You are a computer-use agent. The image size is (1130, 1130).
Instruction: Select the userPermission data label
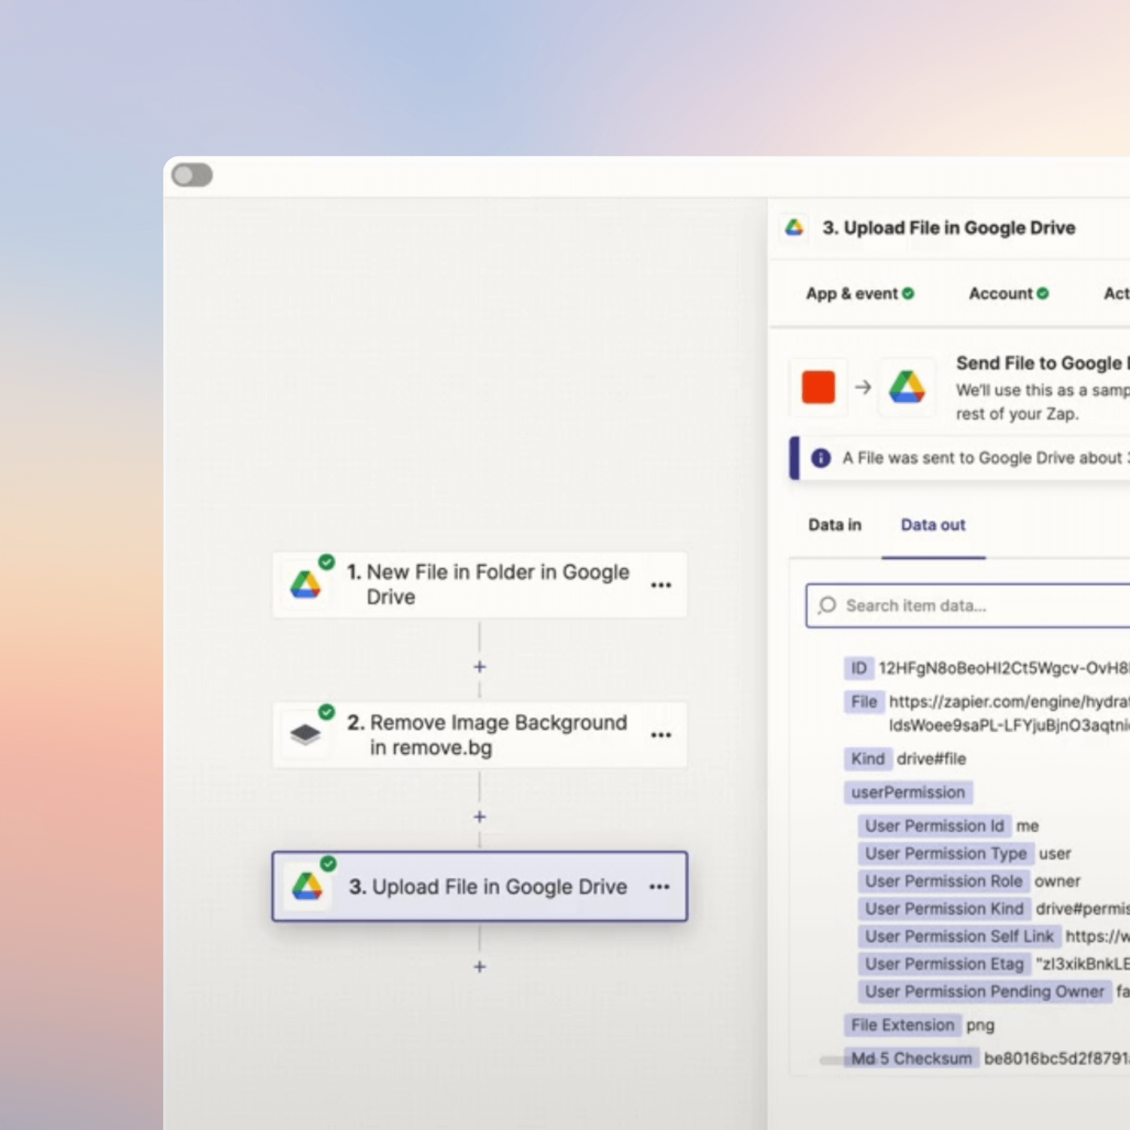[908, 792]
